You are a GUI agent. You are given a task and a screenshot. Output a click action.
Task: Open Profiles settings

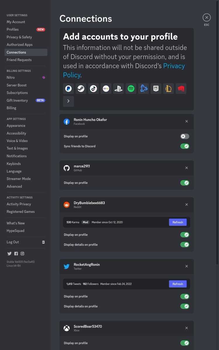click(x=26, y=29)
